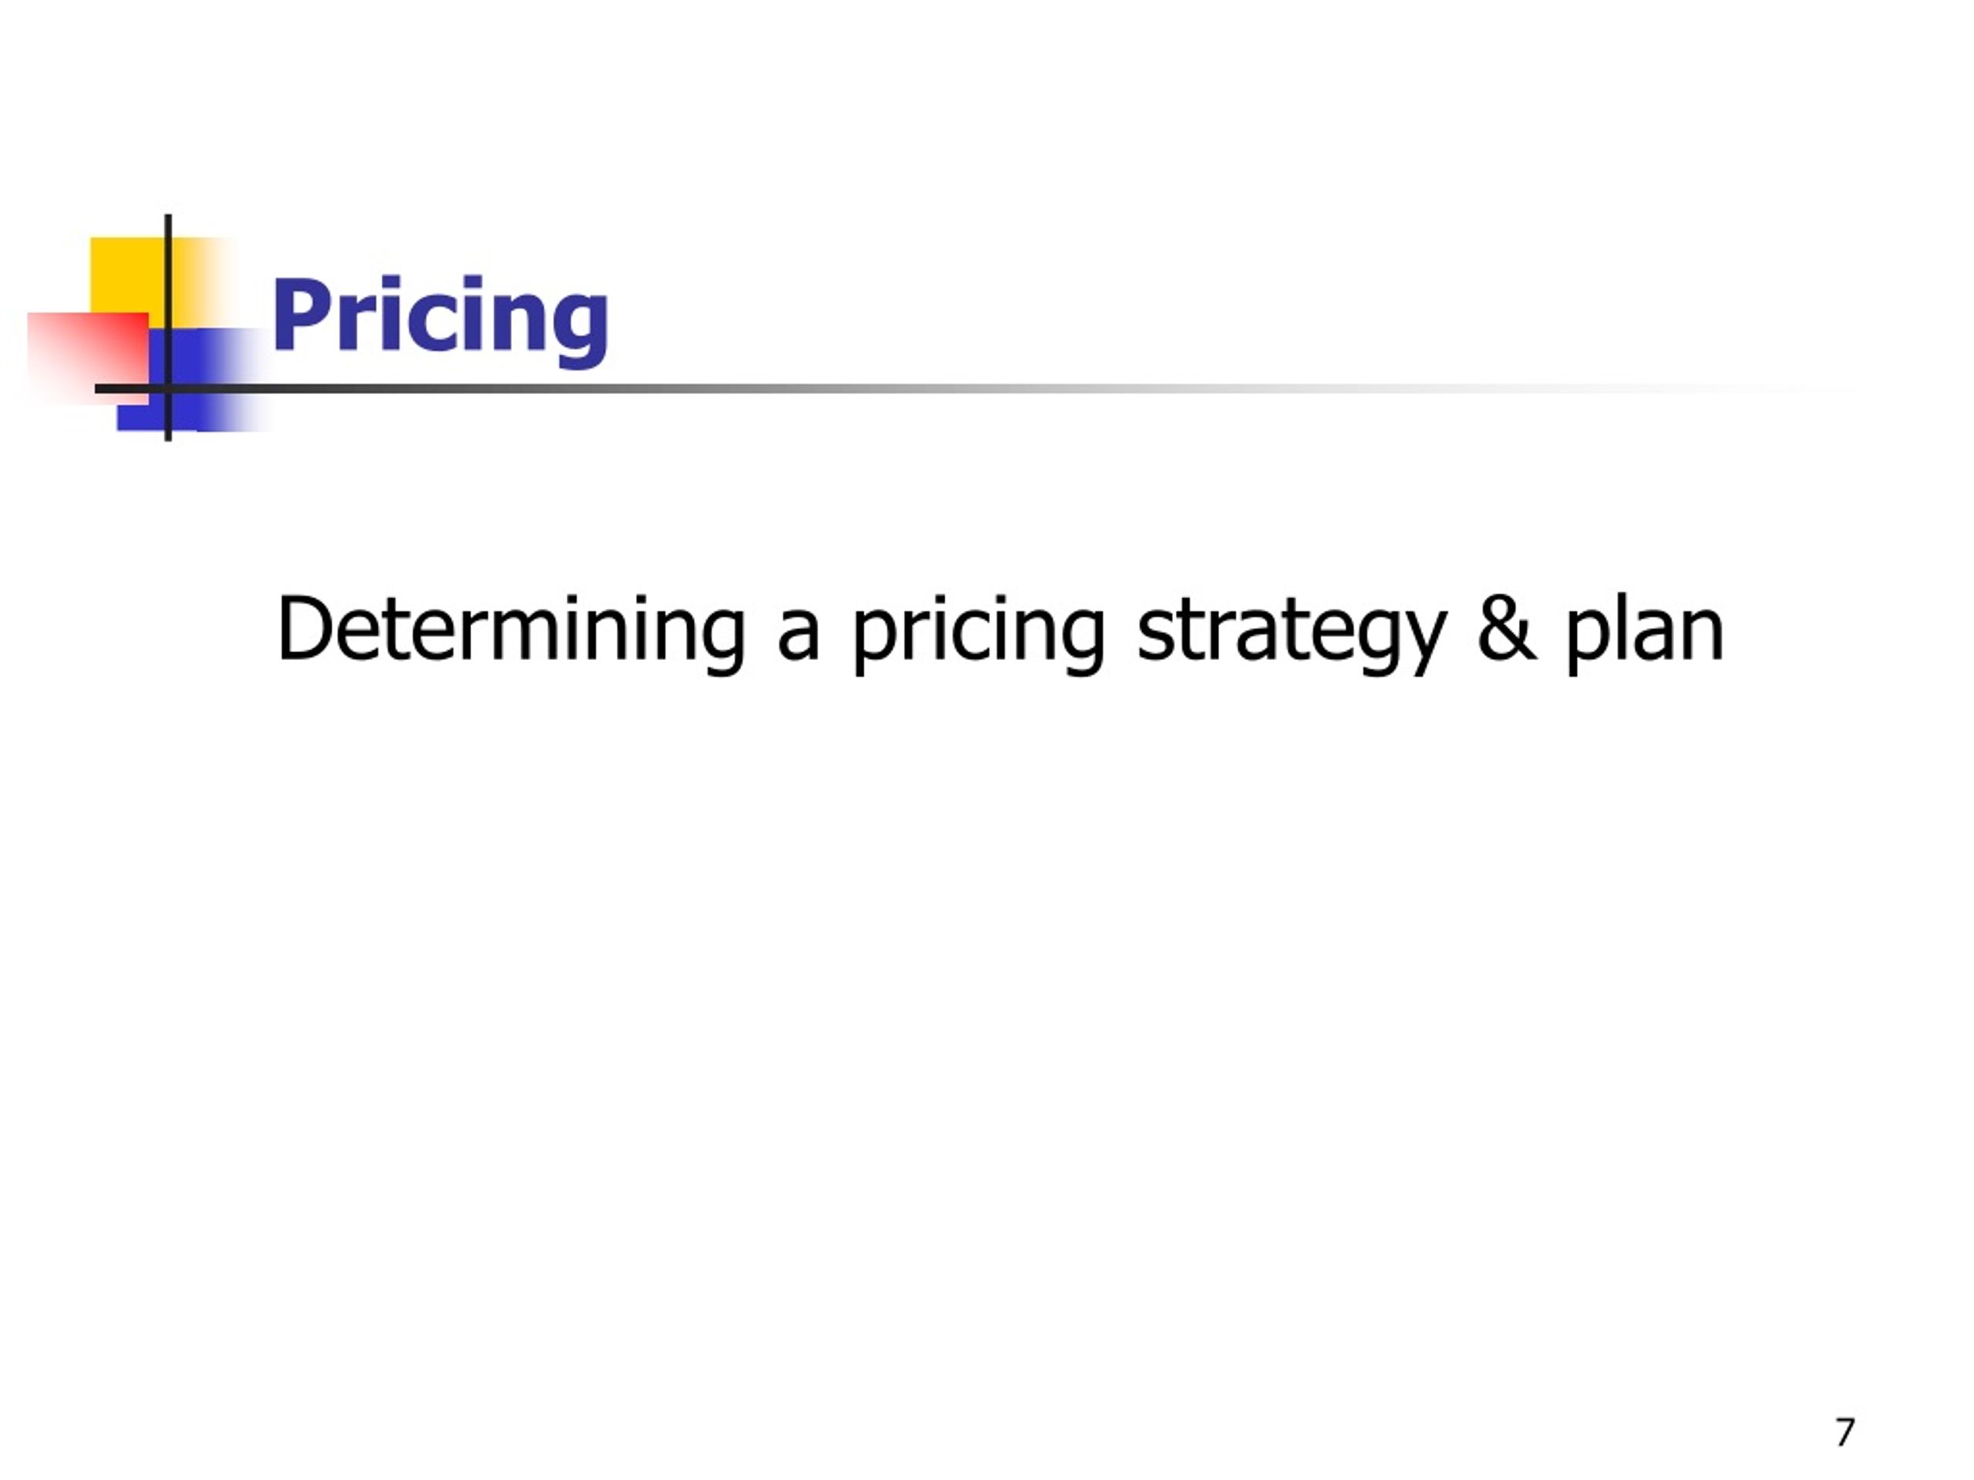Click the lowercase word "pricing" in the body

(x=979, y=633)
